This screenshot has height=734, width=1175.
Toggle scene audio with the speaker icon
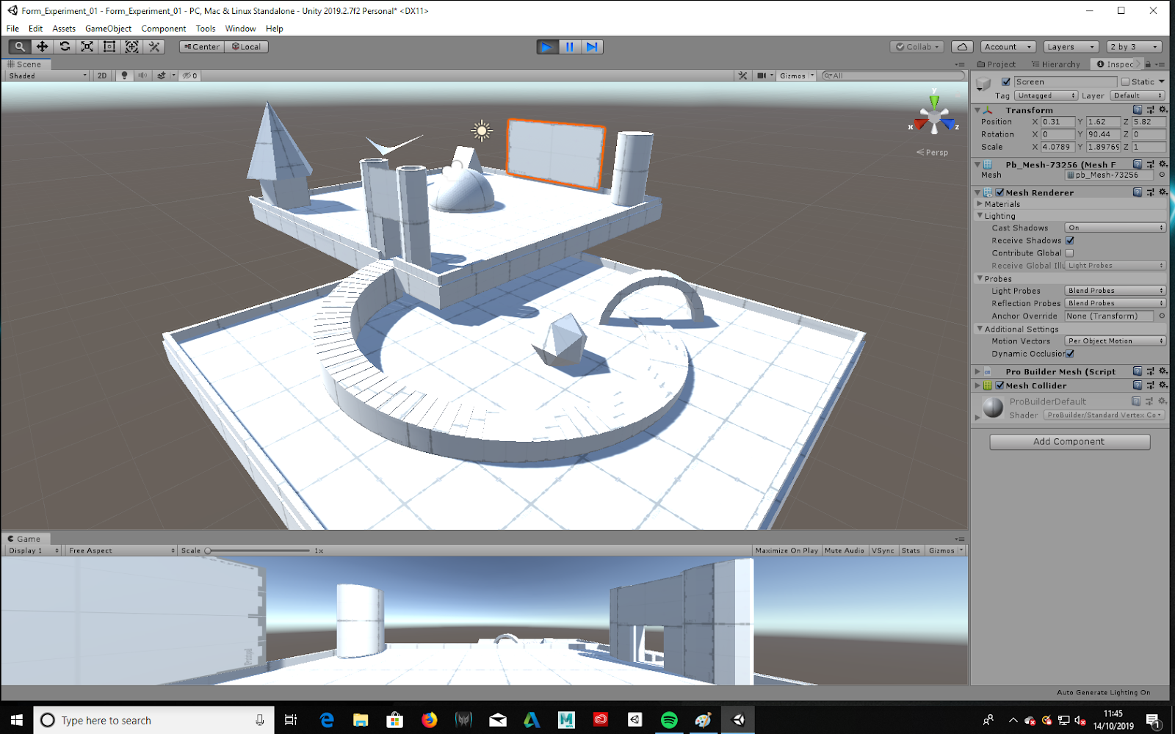(x=142, y=76)
